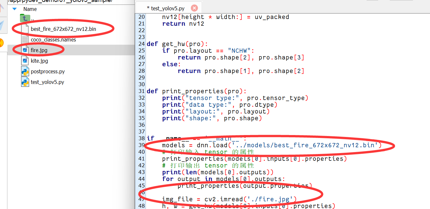
Task: Click the postprocess.py Python file icon
Action: (x=25, y=71)
